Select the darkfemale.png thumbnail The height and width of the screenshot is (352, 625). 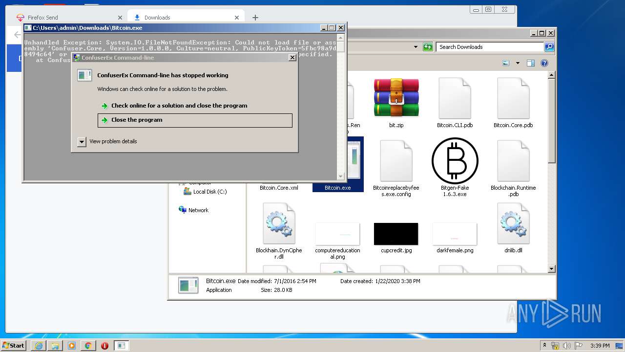click(x=455, y=234)
